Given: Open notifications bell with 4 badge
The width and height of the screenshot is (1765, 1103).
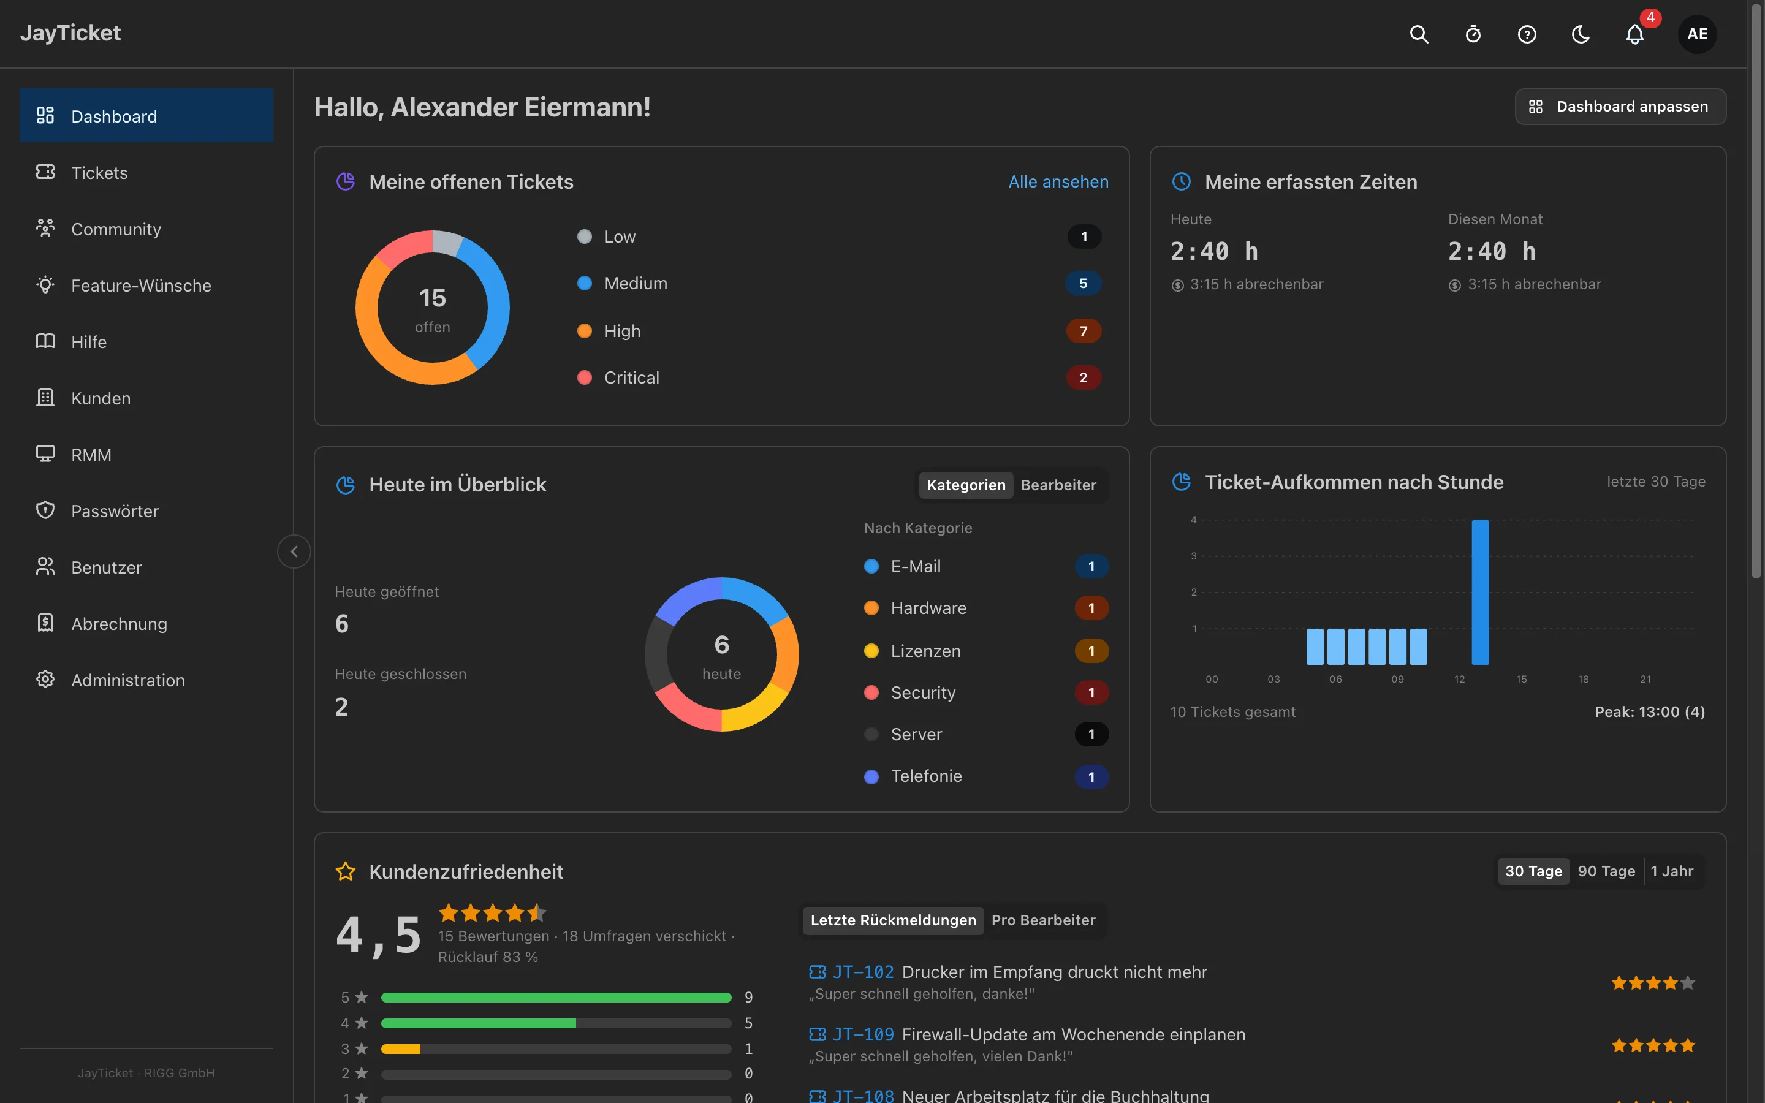Looking at the screenshot, I should coord(1635,34).
